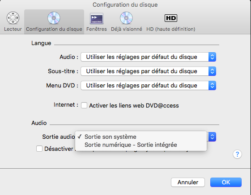Click the Lecteur tab label
This screenshot has width=251, height=195.
(x=13, y=29)
